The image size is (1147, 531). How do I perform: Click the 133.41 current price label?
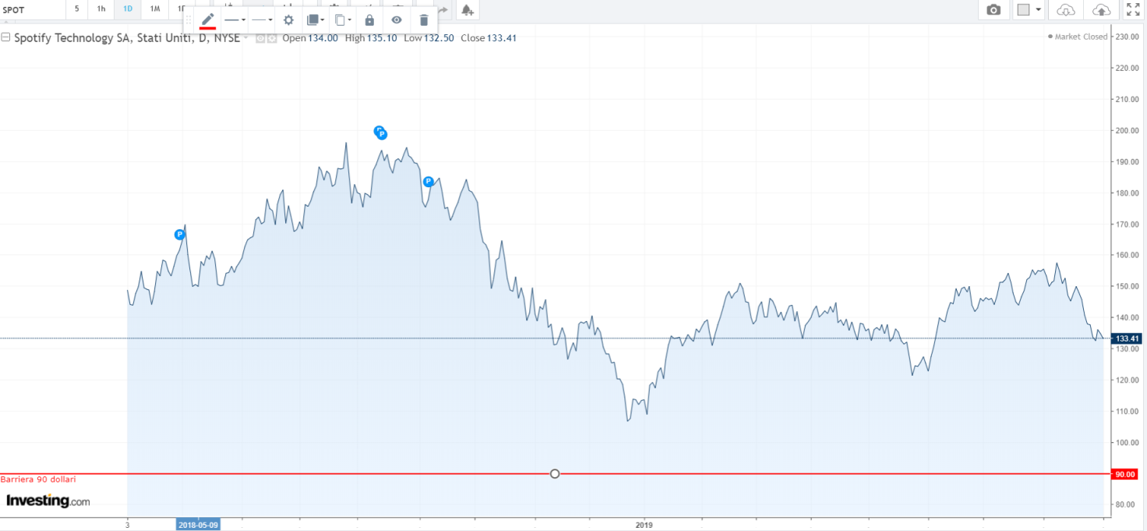coord(1128,338)
